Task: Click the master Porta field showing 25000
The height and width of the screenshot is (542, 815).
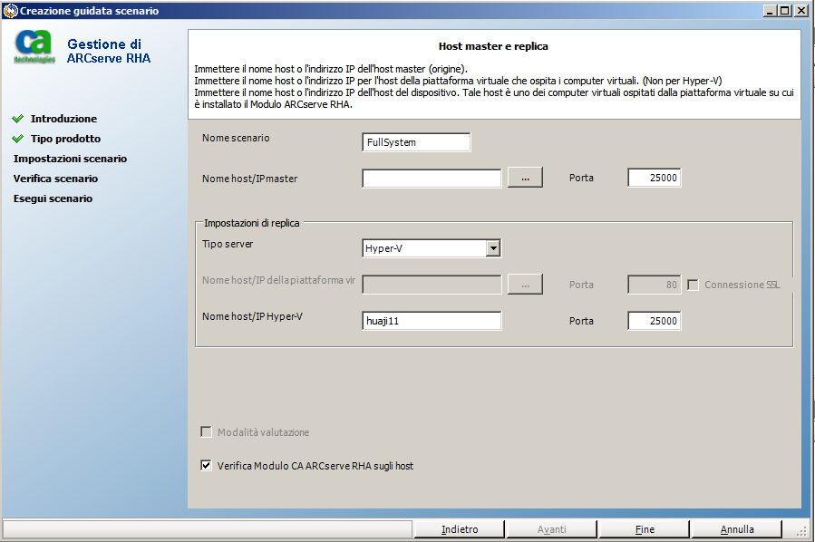Action: 655,178
